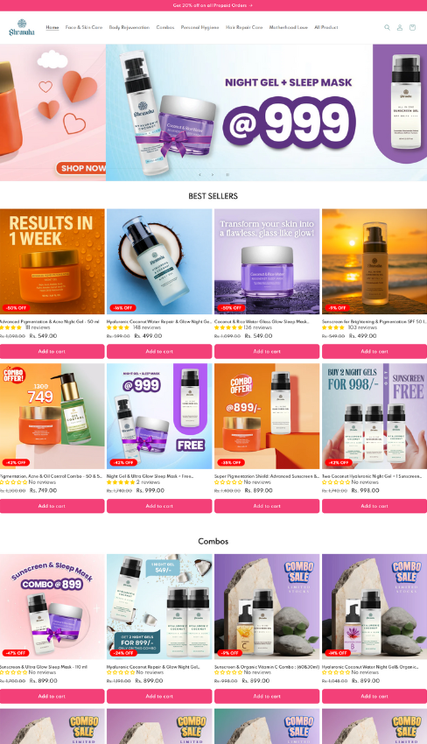Open the shopping cart icon
Image resolution: width=427 pixels, height=744 pixels.
coord(412,27)
